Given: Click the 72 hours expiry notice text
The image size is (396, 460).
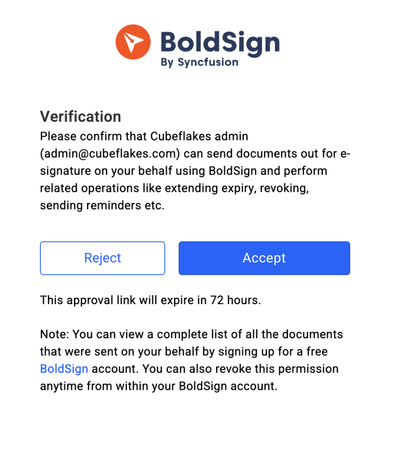Looking at the screenshot, I should point(150,300).
